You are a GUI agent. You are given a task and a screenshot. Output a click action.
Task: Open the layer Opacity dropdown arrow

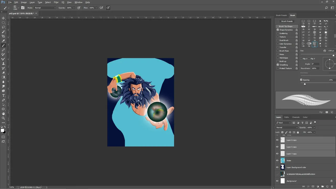pos(314,128)
